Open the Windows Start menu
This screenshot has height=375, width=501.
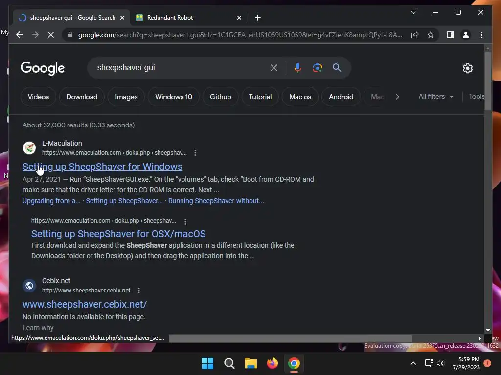207,363
